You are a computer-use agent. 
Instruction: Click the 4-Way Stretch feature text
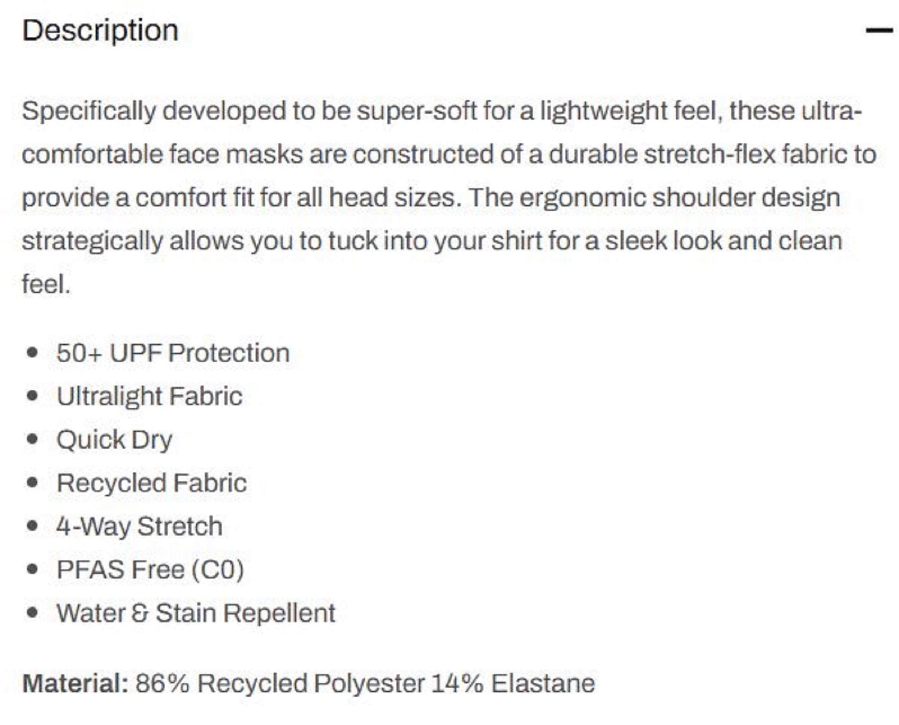(140, 524)
